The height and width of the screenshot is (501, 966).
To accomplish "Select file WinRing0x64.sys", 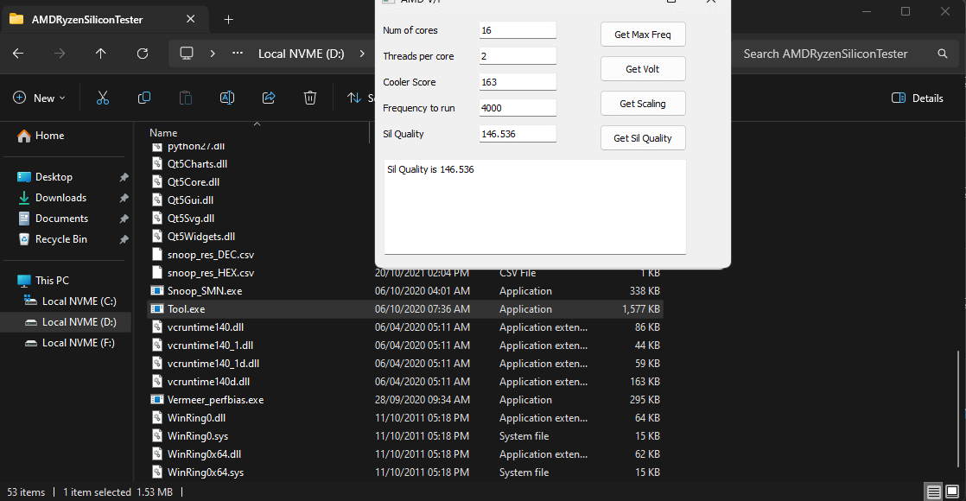I will [x=405, y=472].
